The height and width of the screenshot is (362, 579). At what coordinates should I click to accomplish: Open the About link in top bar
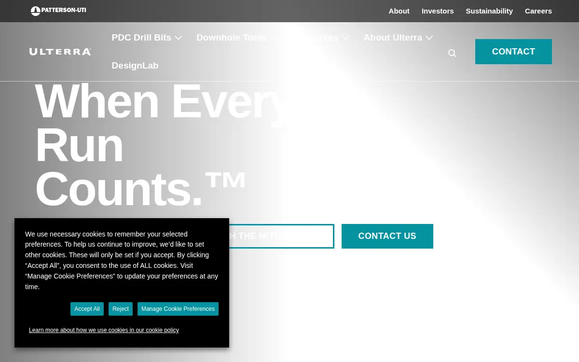tap(399, 11)
